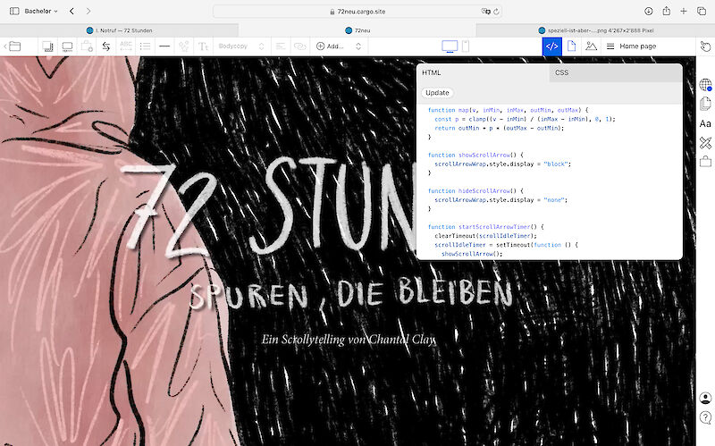The image size is (715, 446).
Task: Switch to the speziell-ist-aber png tab
Action: [x=595, y=30]
